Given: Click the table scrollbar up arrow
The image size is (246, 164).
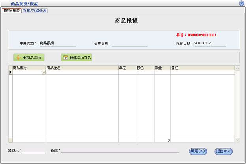Looking at the screenshot, I should point(237,68).
